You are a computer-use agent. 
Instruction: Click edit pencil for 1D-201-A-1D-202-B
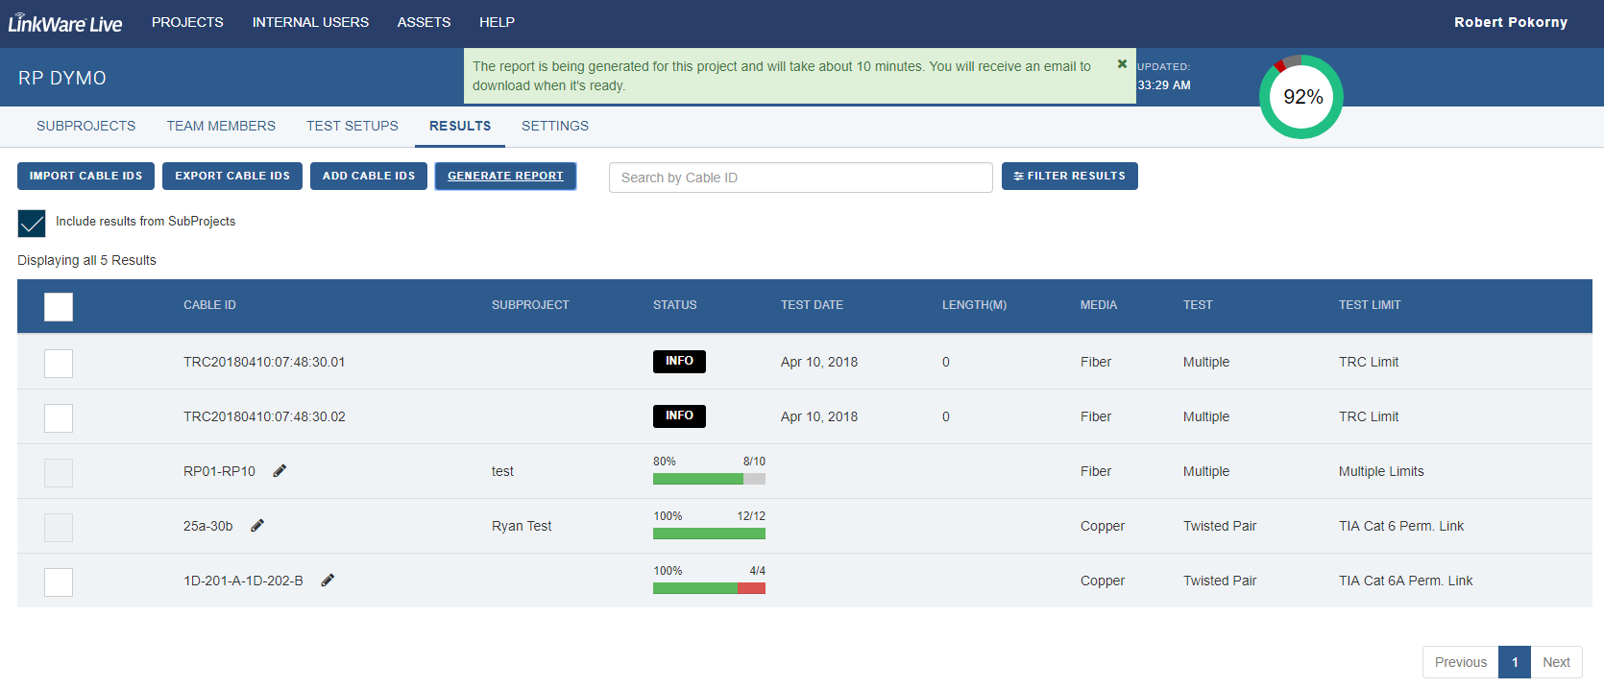tap(328, 581)
